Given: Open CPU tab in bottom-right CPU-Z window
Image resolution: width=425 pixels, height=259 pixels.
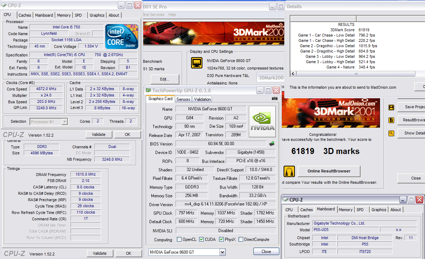Looking at the screenshot, I should click(289, 210).
